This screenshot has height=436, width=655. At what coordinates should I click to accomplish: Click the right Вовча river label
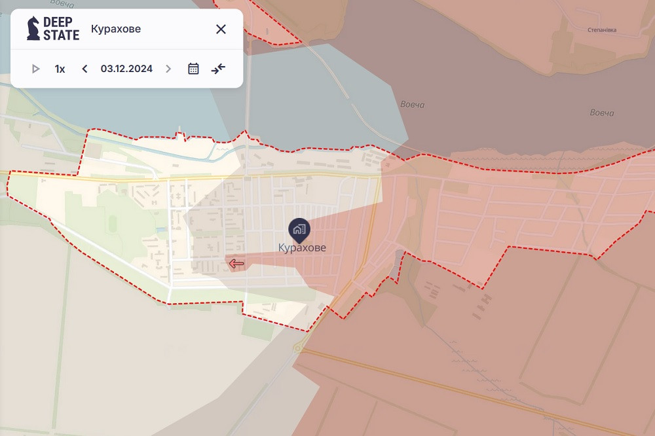click(601, 113)
